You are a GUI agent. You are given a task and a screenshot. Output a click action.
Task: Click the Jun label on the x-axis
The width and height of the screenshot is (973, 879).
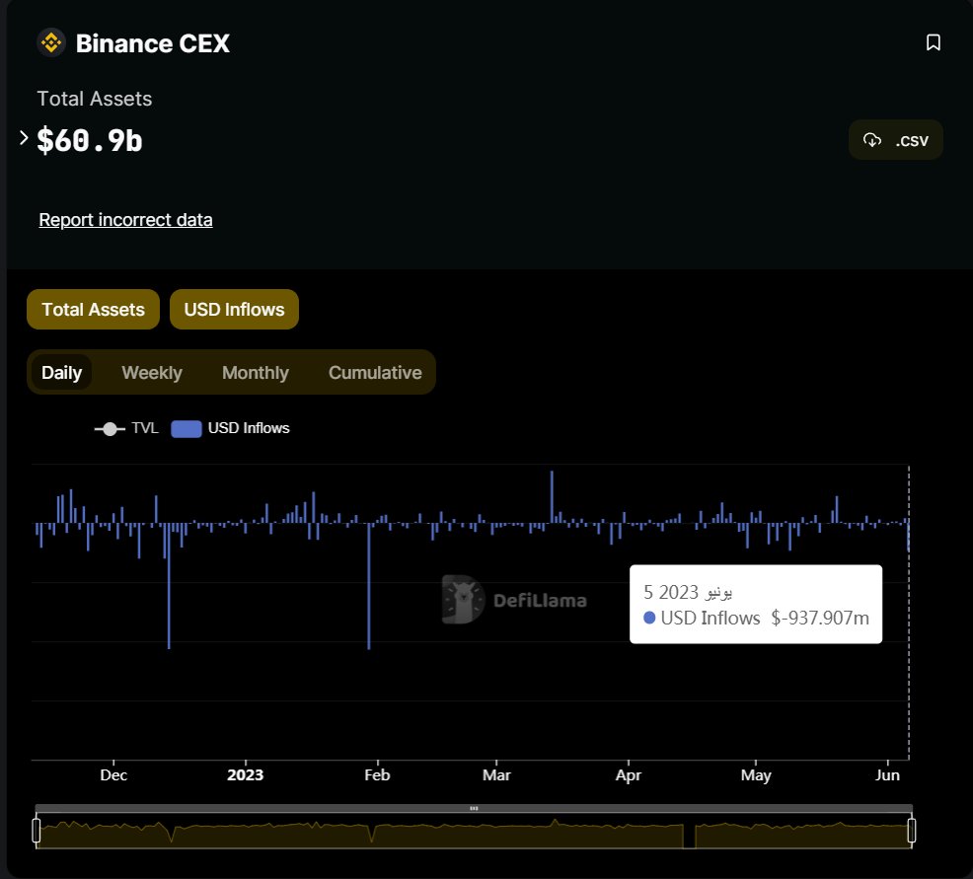(887, 774)
